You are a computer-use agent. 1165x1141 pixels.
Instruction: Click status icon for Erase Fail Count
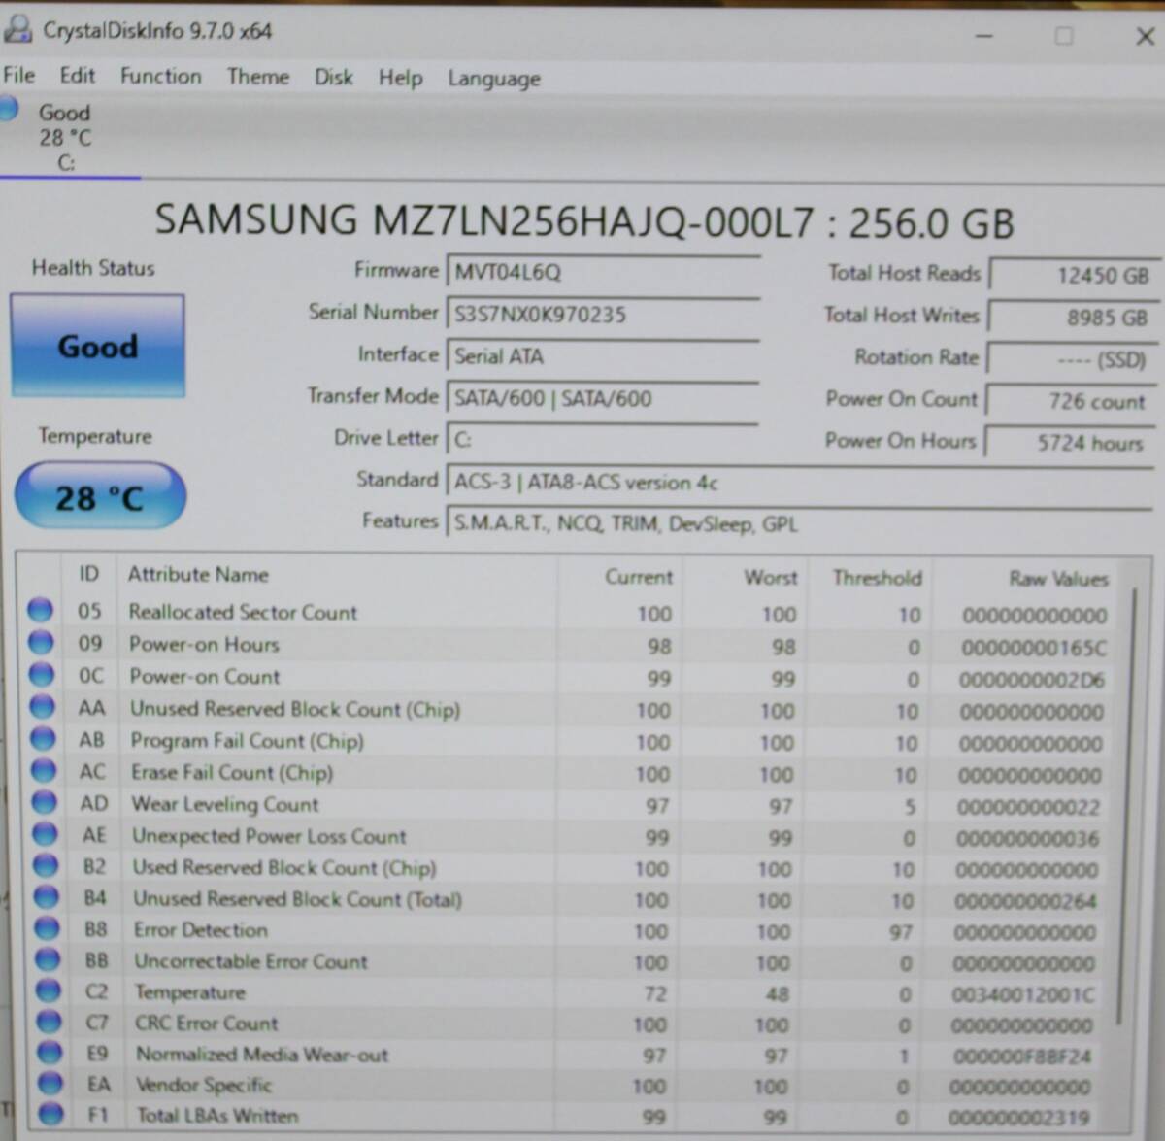(x=44, y=770)
